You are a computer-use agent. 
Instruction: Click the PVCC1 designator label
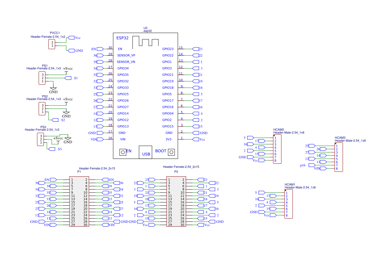click(55, 33)
